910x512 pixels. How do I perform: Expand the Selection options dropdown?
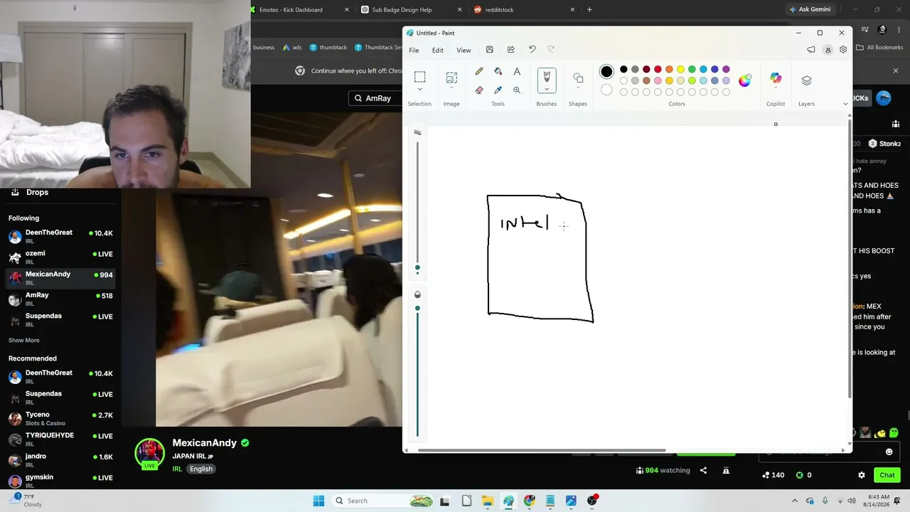[419, 90]
